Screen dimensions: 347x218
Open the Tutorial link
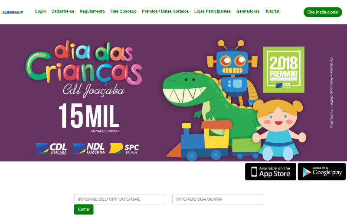coord(272,11)
